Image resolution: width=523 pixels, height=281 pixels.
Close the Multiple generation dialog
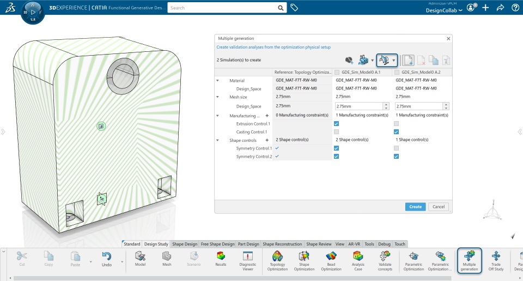click(448, 38)
